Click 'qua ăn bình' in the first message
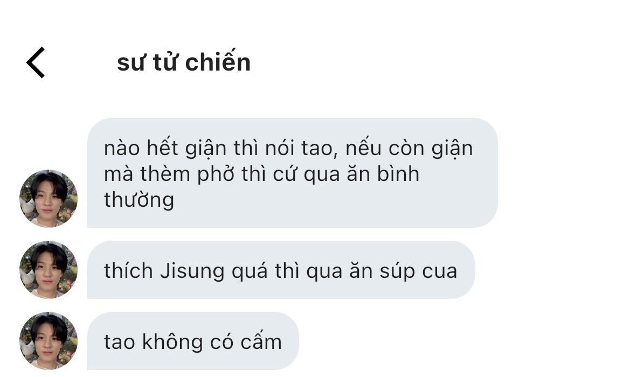630x377 pixels. tap(362, 174)
